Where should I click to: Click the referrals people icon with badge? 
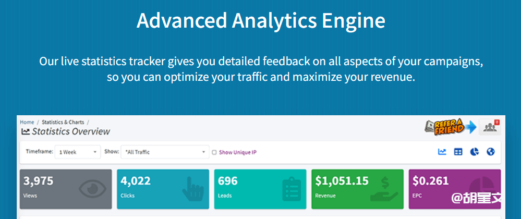tap(490, 127)
